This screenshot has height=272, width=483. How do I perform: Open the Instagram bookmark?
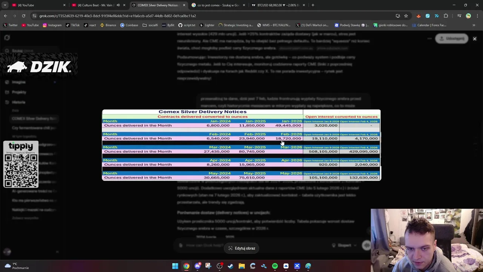click(x=52, y=25)
